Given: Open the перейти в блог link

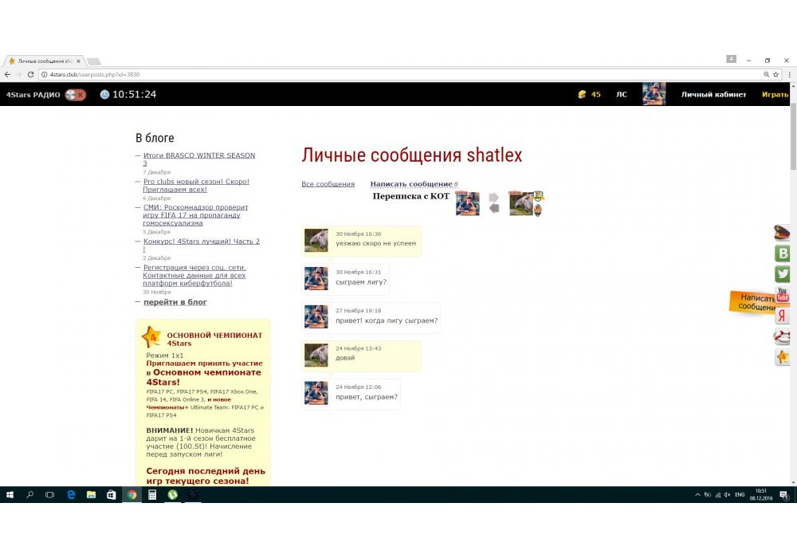Looking at the screenshot, I should [175, 302].
